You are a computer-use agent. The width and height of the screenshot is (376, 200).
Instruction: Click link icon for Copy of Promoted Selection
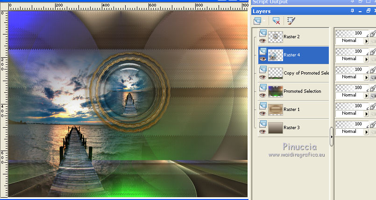pyautogui.click(x=373, y=70)
